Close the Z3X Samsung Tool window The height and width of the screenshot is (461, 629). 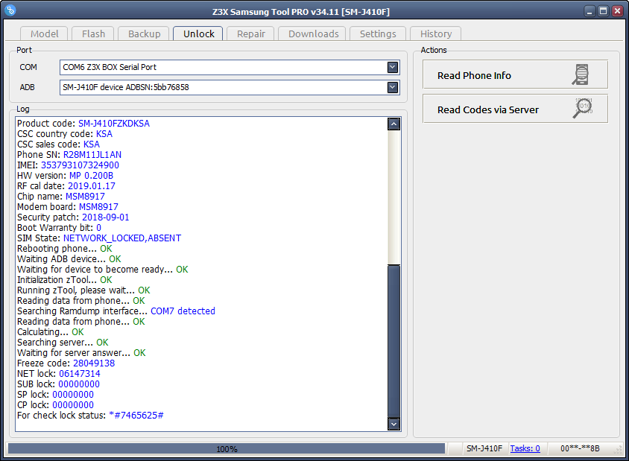[617, 11]
